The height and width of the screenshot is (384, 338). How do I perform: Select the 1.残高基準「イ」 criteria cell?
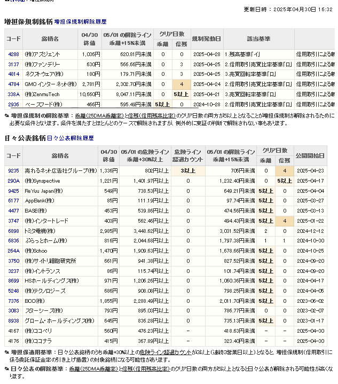tap(258, 54)
